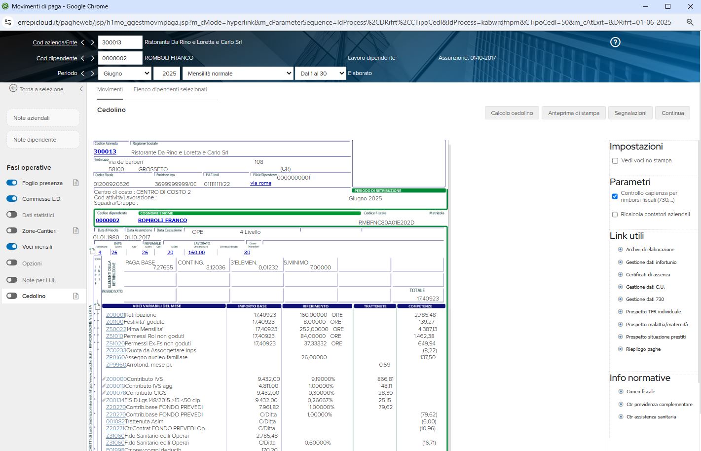The width and height of the screenshot is (701, 451).
Task: Open Z00001 Retribuzione code link
Action: 115,315
